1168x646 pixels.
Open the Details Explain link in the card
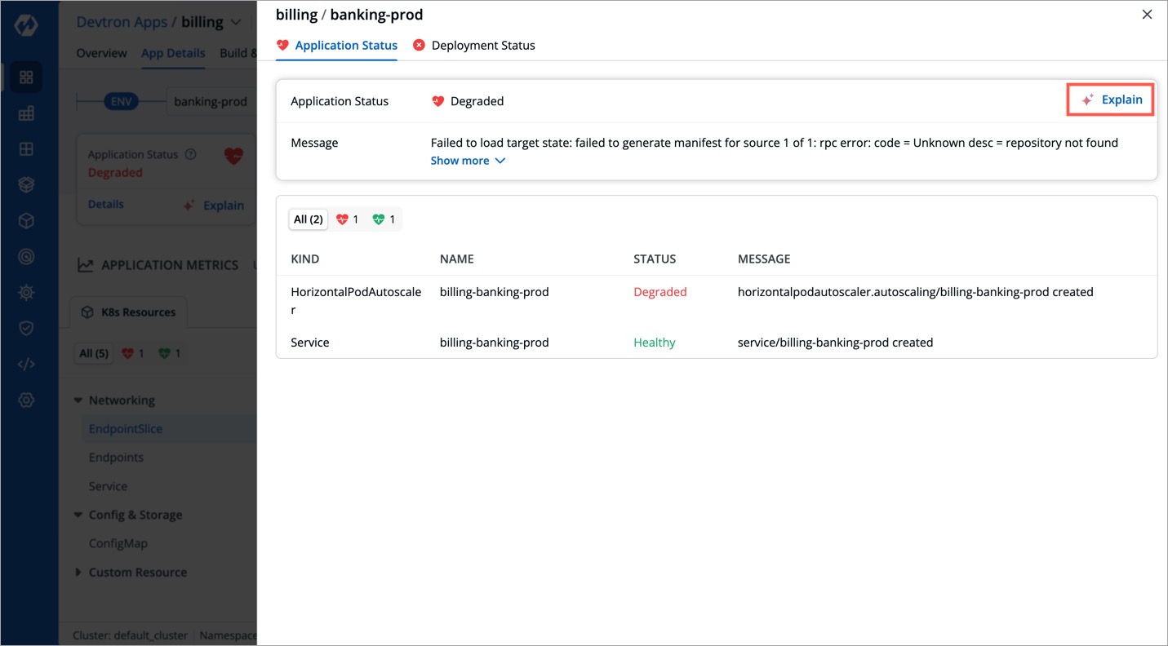(x=214, y=205)
